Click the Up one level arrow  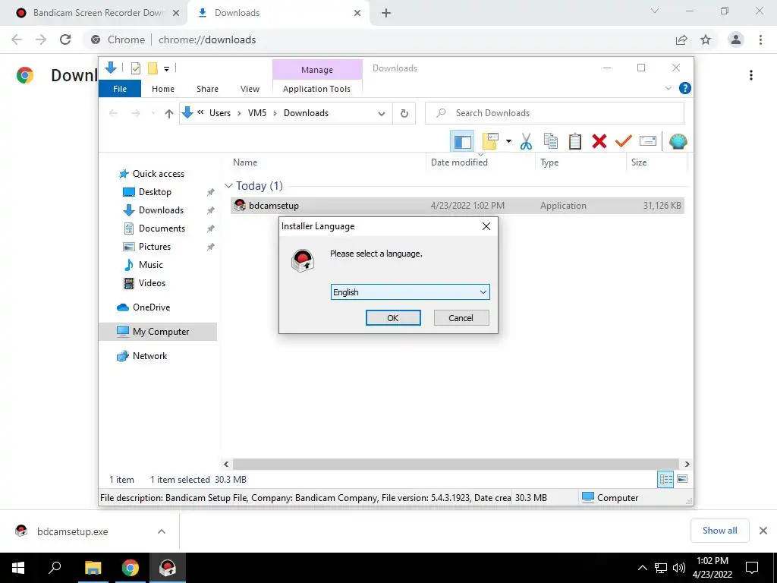169,114
